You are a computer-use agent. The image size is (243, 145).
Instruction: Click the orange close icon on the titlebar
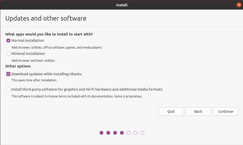pos(239,5)
